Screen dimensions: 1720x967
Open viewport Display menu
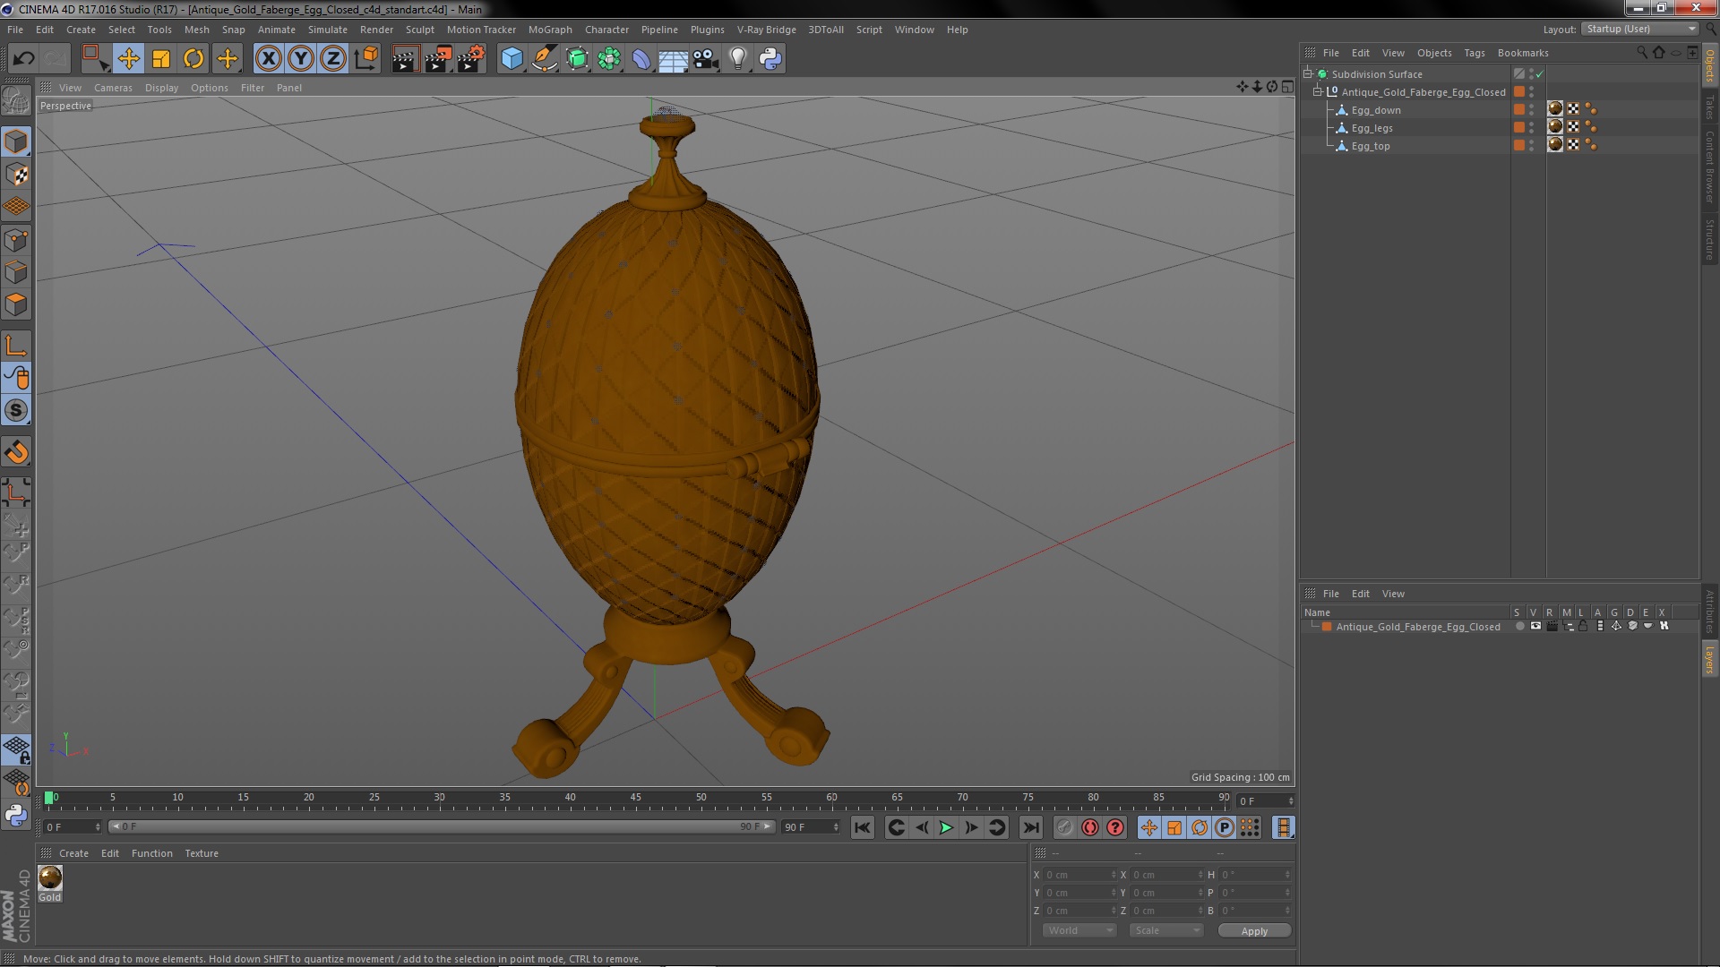[x=161, y=88]
